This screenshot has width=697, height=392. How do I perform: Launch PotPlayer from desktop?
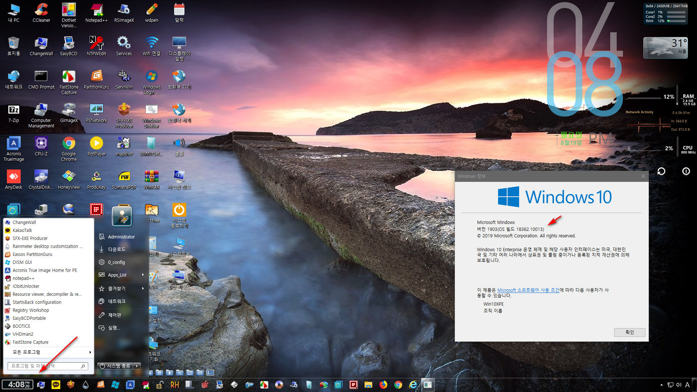(x=96, y=146)
